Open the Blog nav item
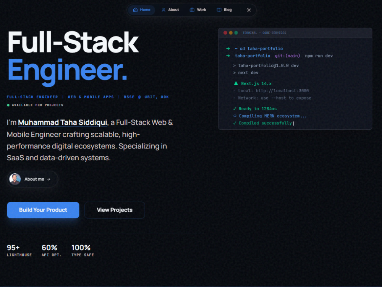Screen dimensions: 382x287 (224, 10)
